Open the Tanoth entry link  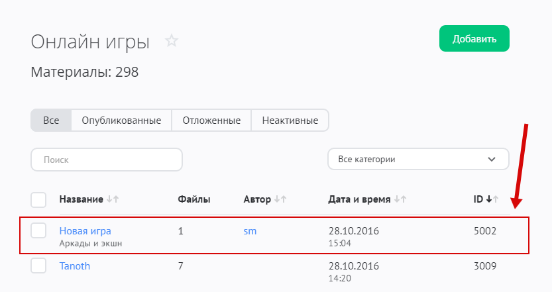pyautogui.click(x=74, y=266)
